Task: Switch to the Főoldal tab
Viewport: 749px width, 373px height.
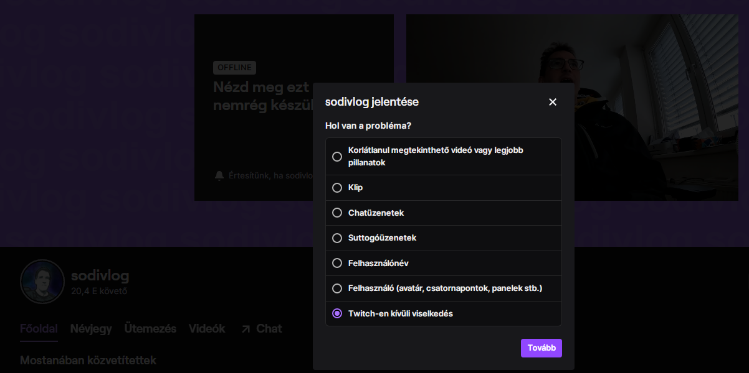Action: pyautogui.click(x=39, y=329)
